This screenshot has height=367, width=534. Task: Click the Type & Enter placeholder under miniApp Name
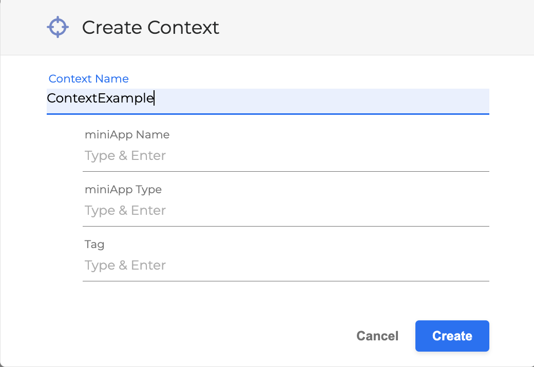click(x=125, y=155)
